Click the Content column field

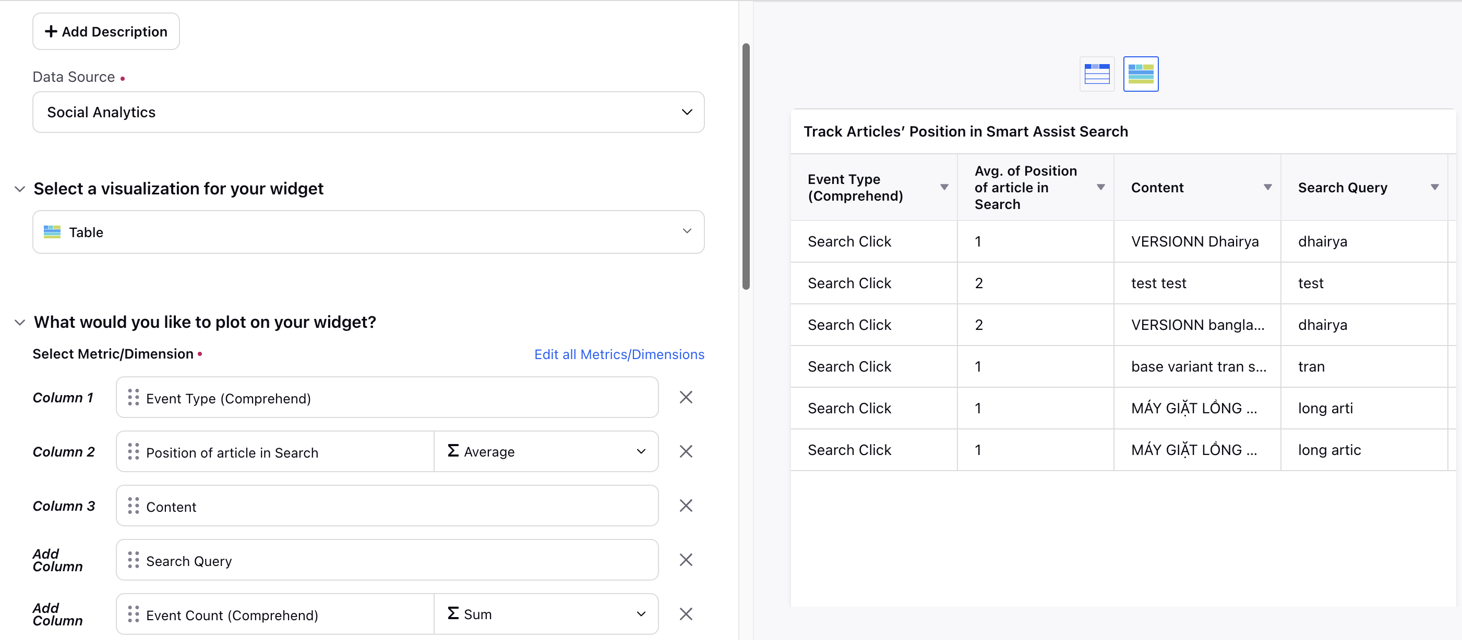click(387, 506)
